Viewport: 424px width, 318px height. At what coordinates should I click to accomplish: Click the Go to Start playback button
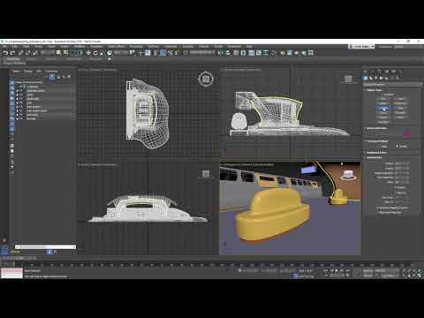(326, 270)
